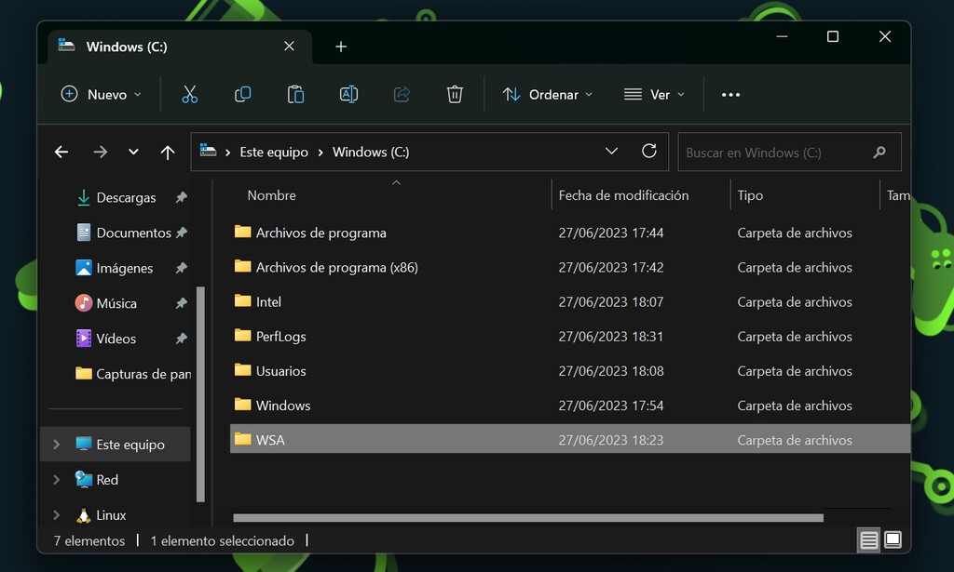Viewport: 954px width, 572px height.
Task: Unpin Imágenes using its pin icon
Action: click(x=181, y=268)
